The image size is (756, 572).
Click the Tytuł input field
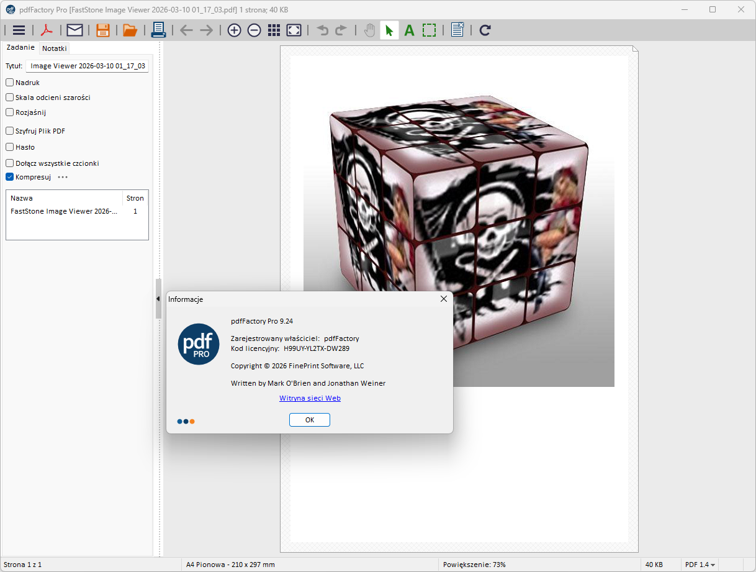(x=87, y=66)
